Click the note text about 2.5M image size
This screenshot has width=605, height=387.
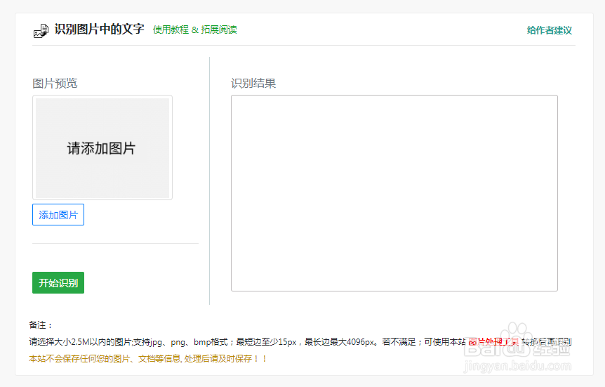(300, 342)
